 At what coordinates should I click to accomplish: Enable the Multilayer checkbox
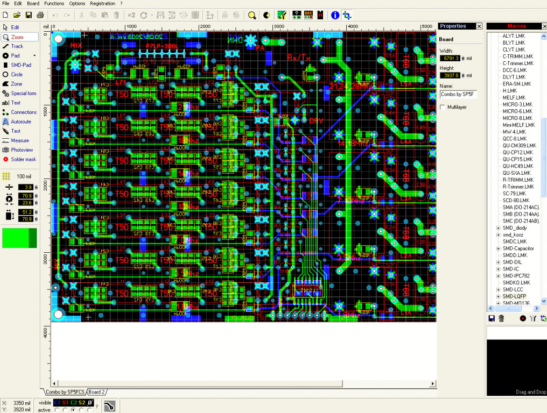[x=443, y=107]
